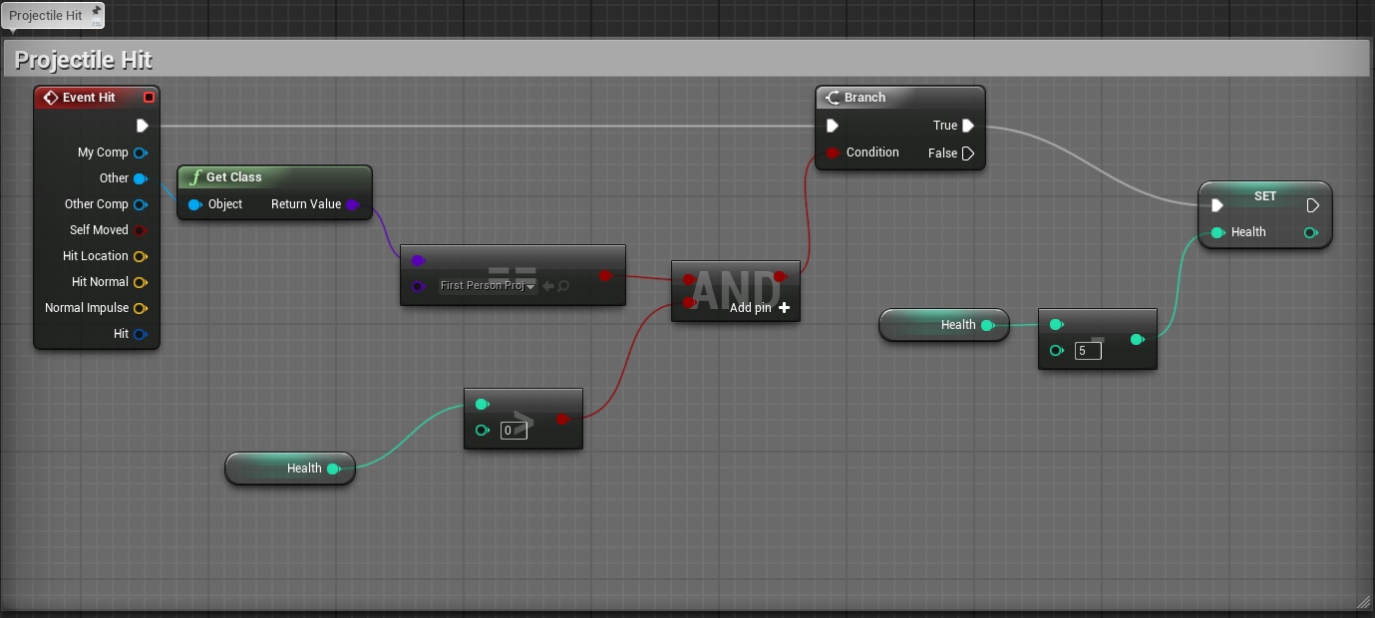Click the Branch node's True execution pin
The image size is (1375, 618).
pyautogui.click(x=967, y=126)
